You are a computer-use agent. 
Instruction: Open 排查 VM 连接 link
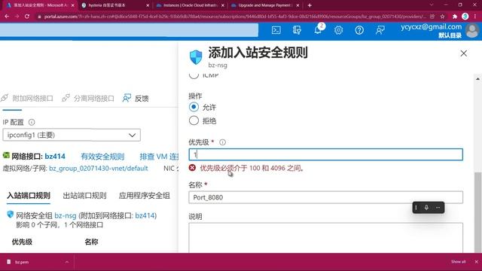(159, 157)
